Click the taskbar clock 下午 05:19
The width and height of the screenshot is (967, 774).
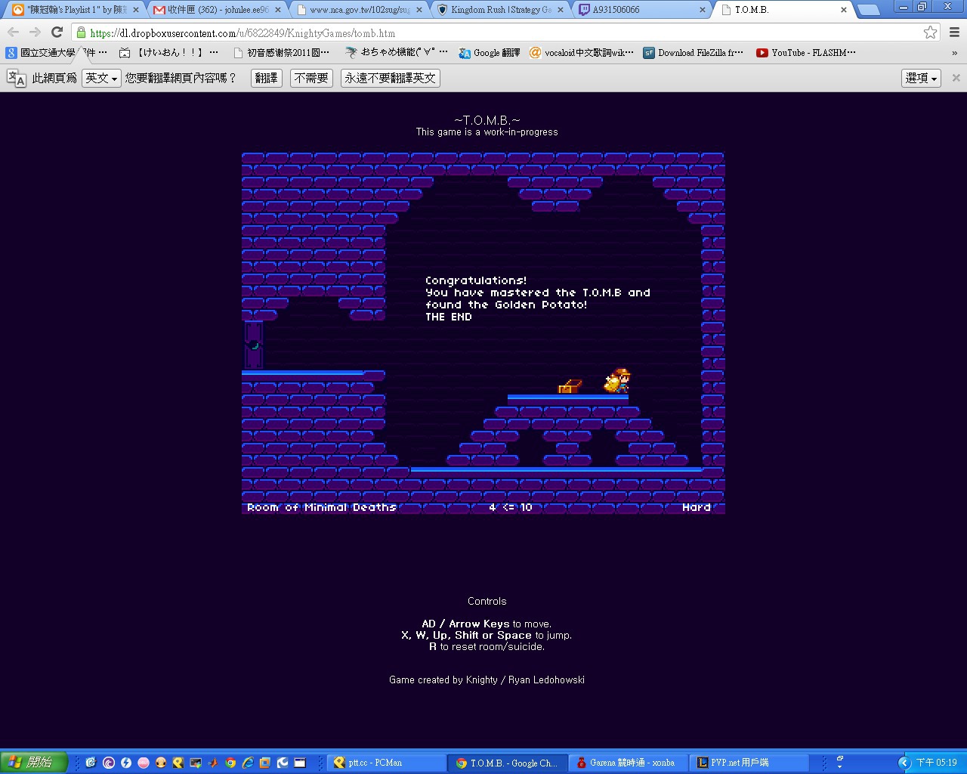coord(937,763)
